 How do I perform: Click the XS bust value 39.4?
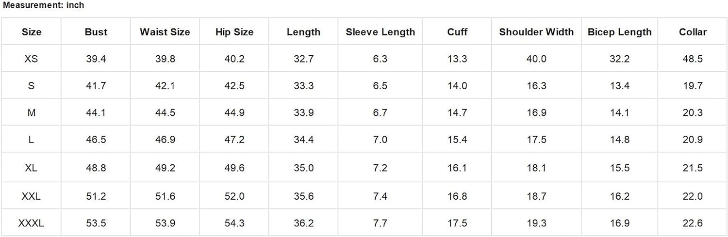point(96,59)
